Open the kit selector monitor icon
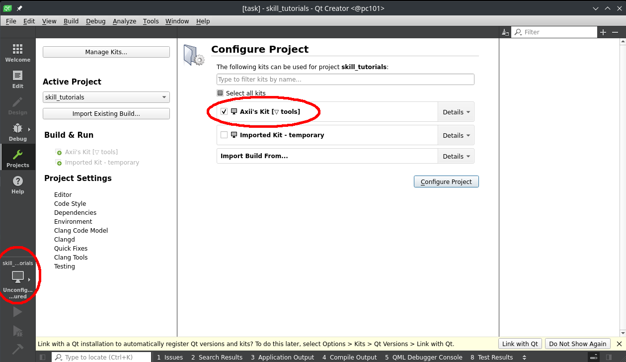This screenshot has height=362, width=626. 18,277
